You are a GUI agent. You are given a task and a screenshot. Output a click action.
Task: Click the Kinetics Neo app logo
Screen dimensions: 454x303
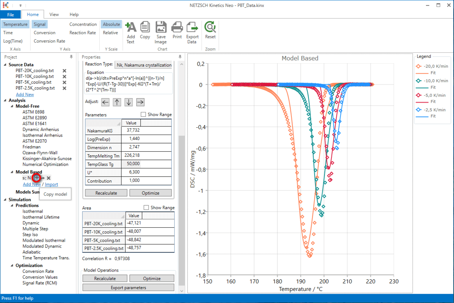[5, 5]
